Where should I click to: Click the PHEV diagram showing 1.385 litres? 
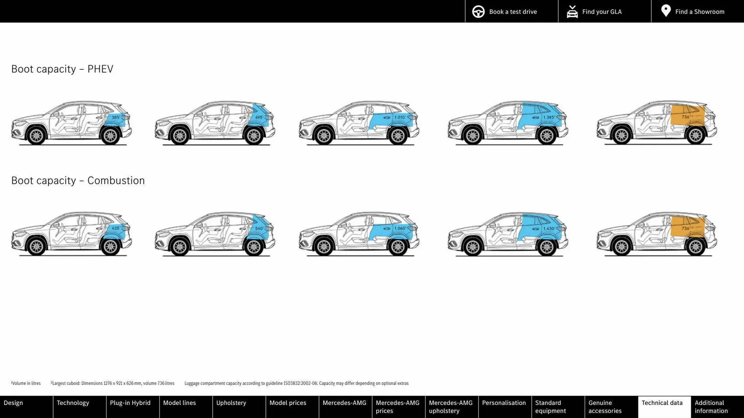click(x=508, y=122)
